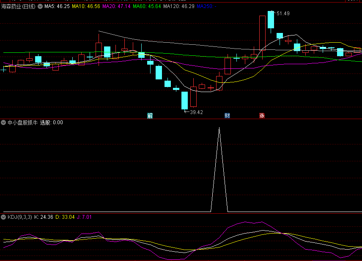Click the MA60: 45.64 label

click(x=147, y=6)
